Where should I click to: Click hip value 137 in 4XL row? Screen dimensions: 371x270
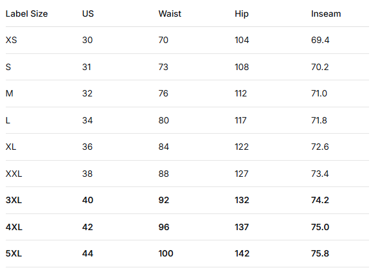(x=242, y=227)
